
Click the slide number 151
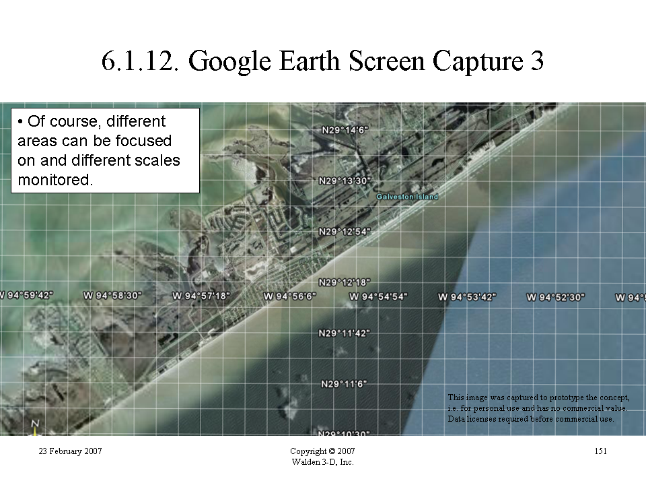tap(601, 451)
